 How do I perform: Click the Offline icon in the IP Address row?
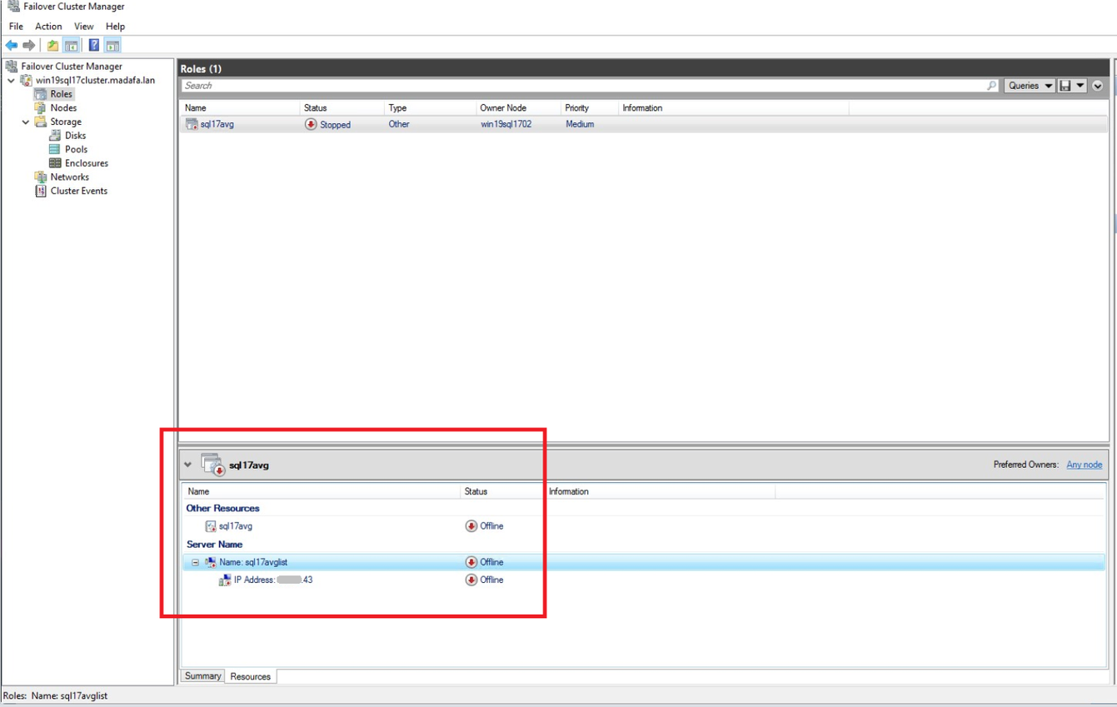(471, 580)
